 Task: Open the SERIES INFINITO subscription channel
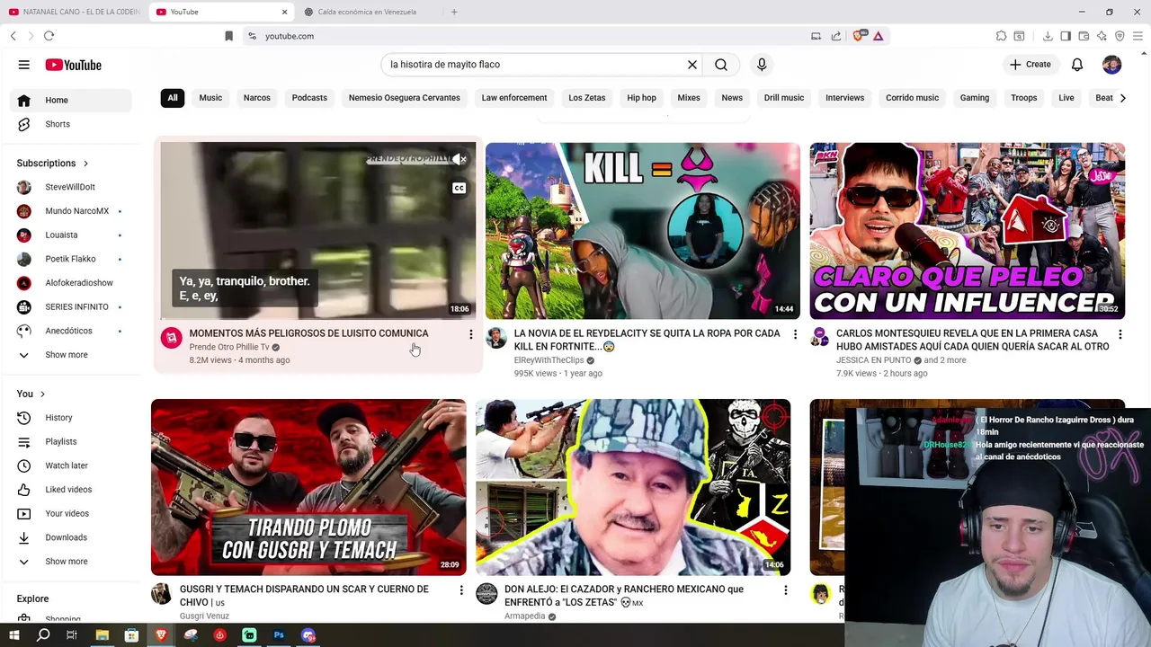coord(71,306)
